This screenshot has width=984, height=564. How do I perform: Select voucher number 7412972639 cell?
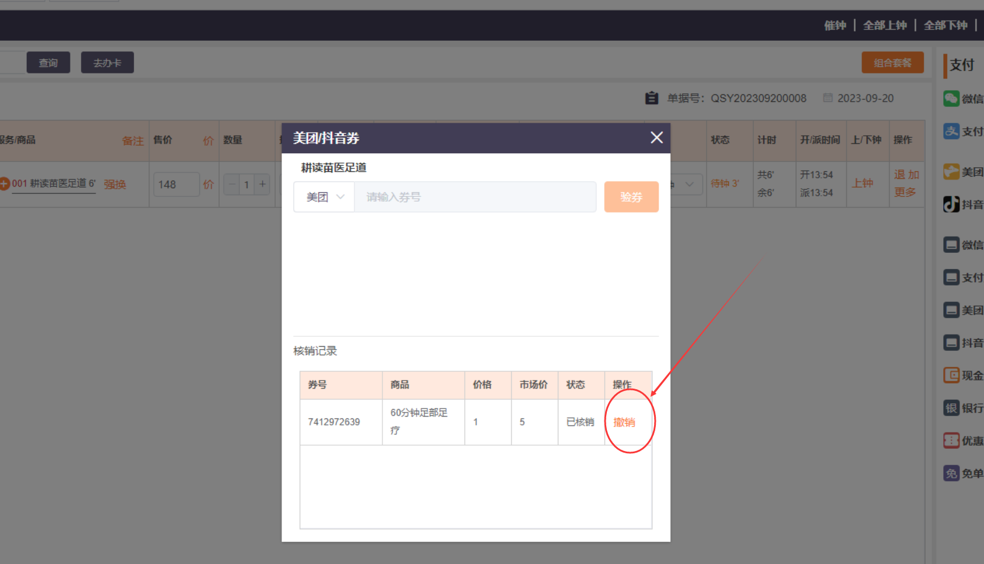pos(341,422)
